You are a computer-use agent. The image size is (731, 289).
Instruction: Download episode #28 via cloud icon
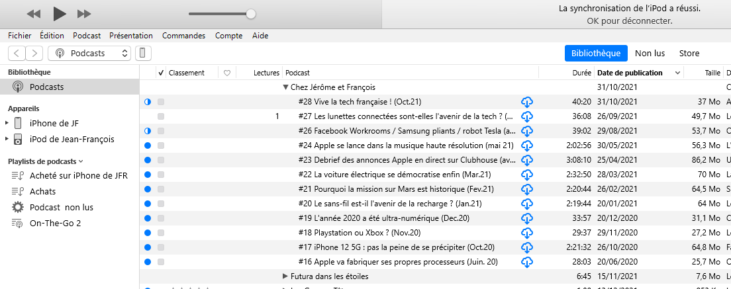527,102
